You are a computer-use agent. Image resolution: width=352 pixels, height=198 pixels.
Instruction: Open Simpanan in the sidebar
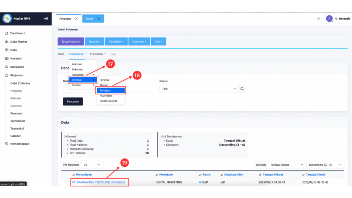[x=17, y=67]
